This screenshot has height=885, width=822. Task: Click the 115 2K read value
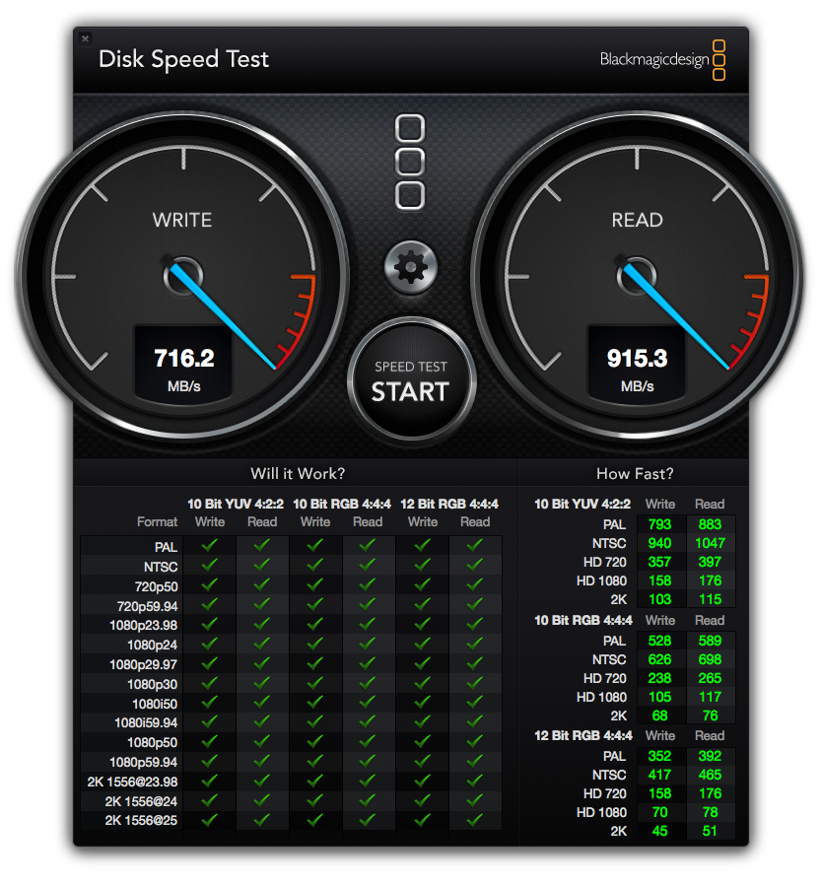pos(710,599)
